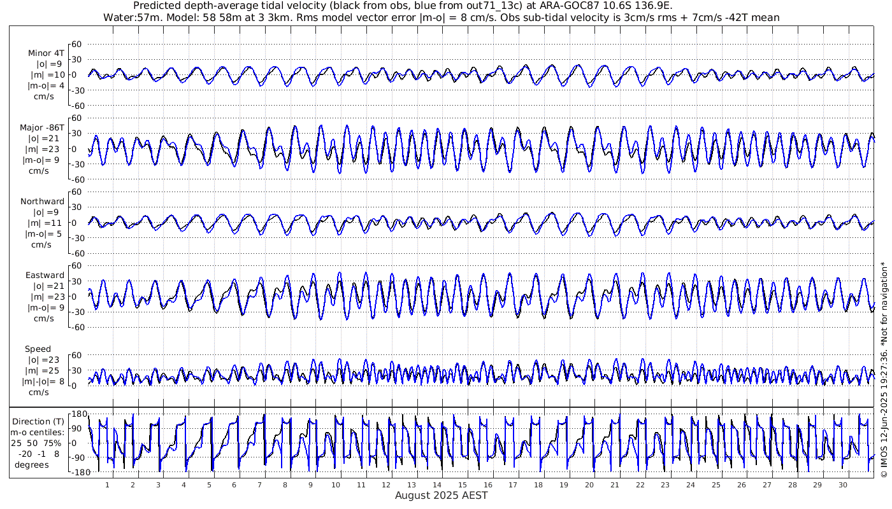
Task: Click day tick '27' on the date axis
Action: click(766, 485)
